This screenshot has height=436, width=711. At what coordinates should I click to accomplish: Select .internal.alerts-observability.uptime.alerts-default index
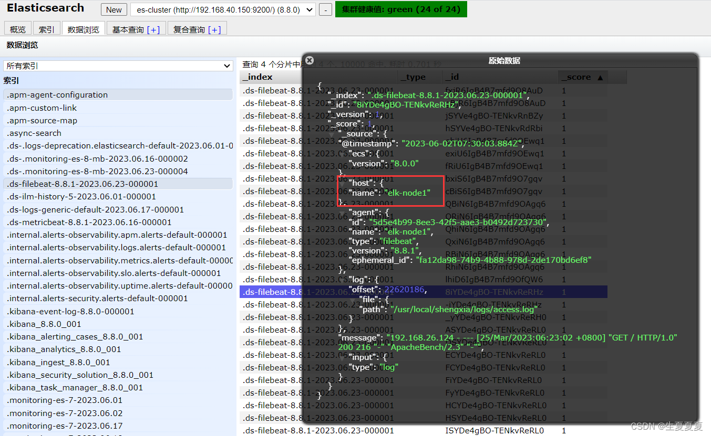[x=118, y=286]
